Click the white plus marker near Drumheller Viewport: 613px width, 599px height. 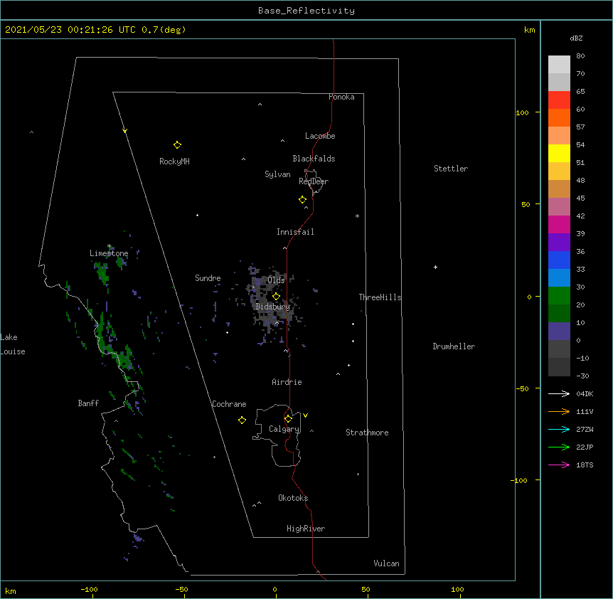[x=435, y=267]
